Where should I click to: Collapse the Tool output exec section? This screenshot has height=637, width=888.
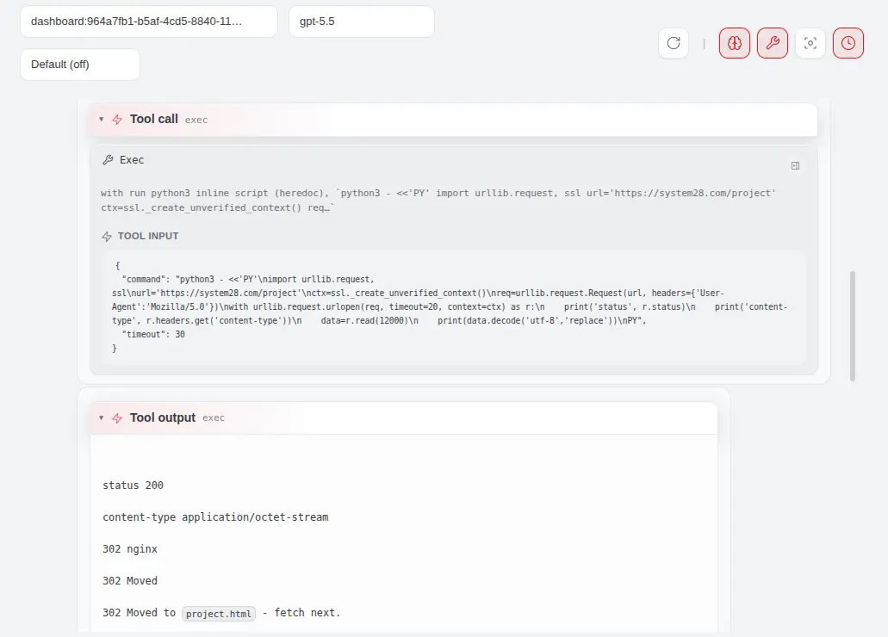click(x=102, y=417)
